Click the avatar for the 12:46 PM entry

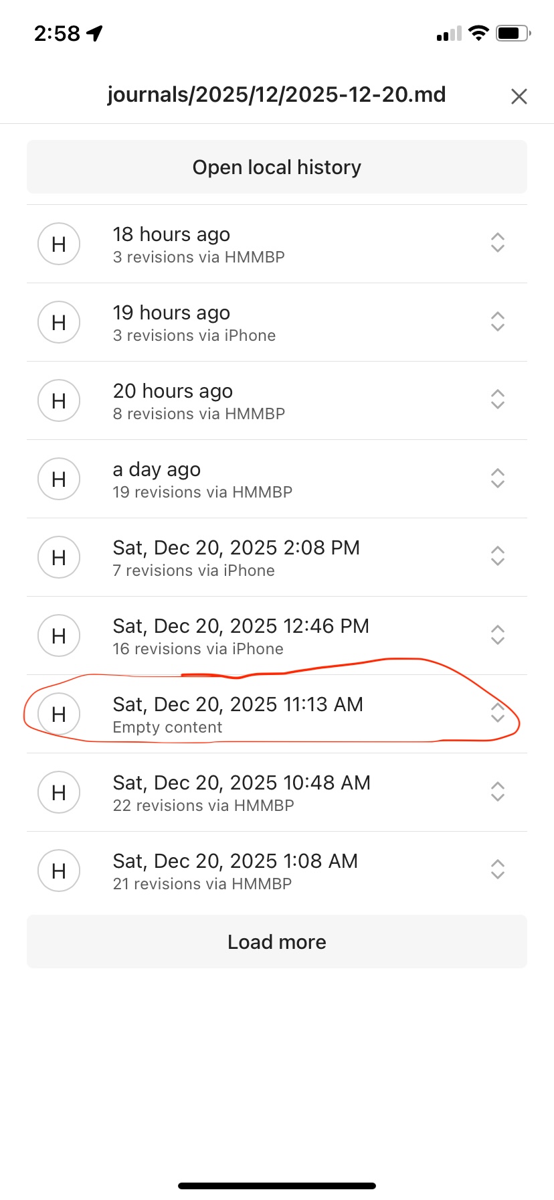[x=59, y=635]
